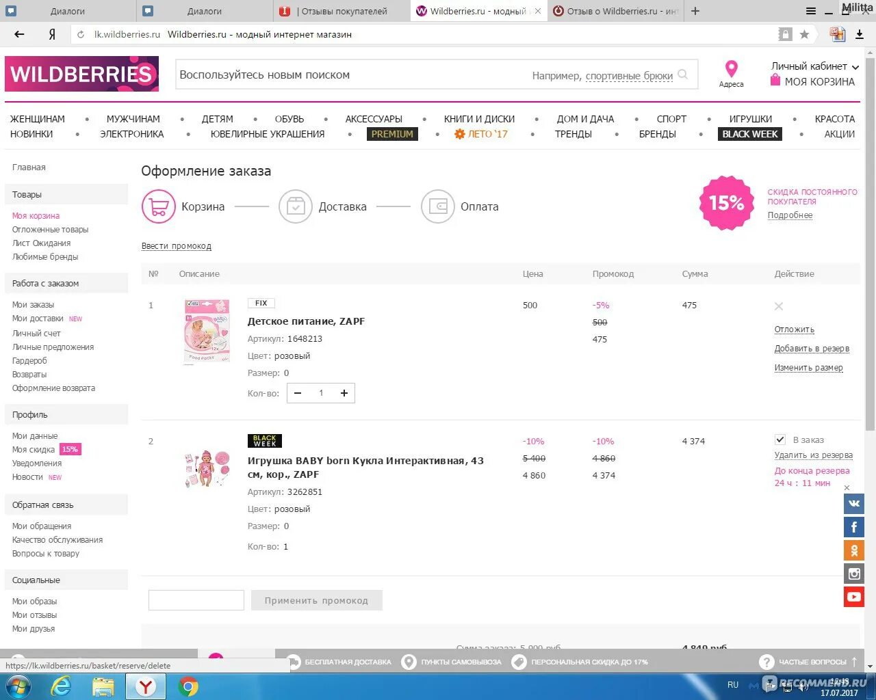Click Применить промокод button

point(316,600)
